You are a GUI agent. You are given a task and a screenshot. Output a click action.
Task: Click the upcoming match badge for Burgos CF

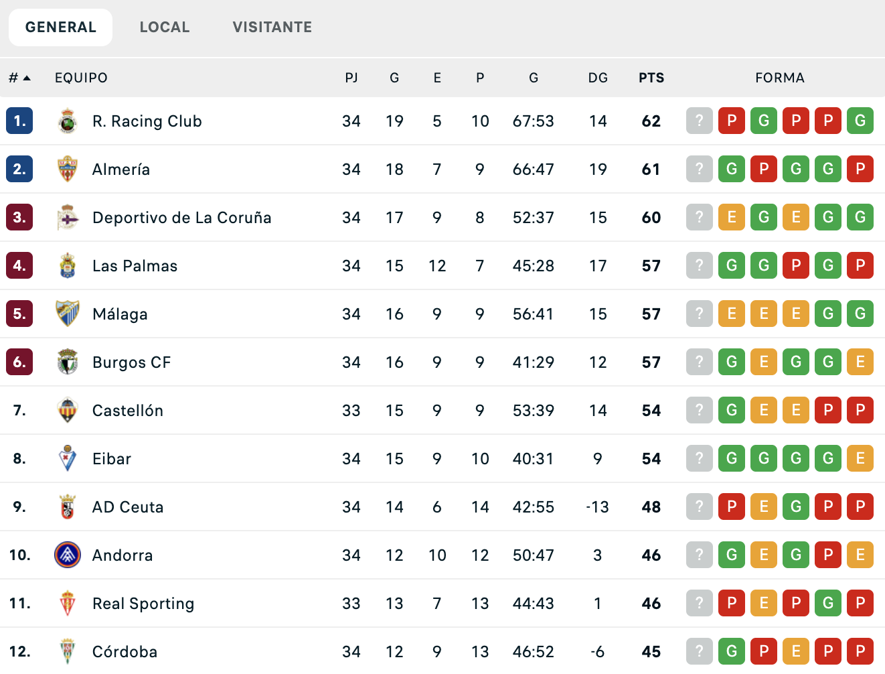[x=699, y=362]
